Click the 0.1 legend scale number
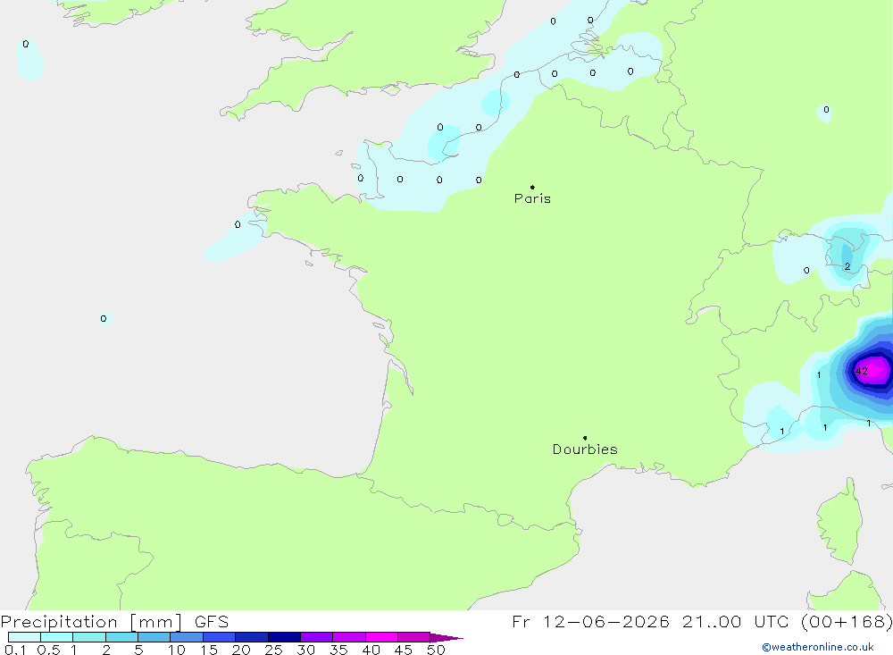The height and width of the screenshot is (655, 893). click(15, 650)
